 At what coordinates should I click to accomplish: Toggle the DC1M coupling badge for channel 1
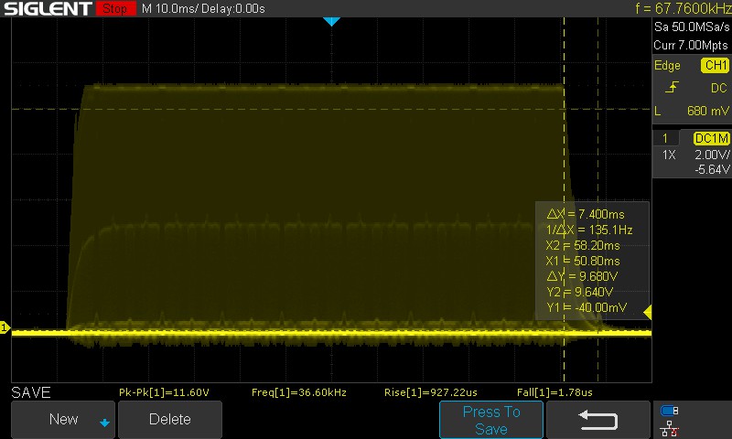tap(712, 138)
